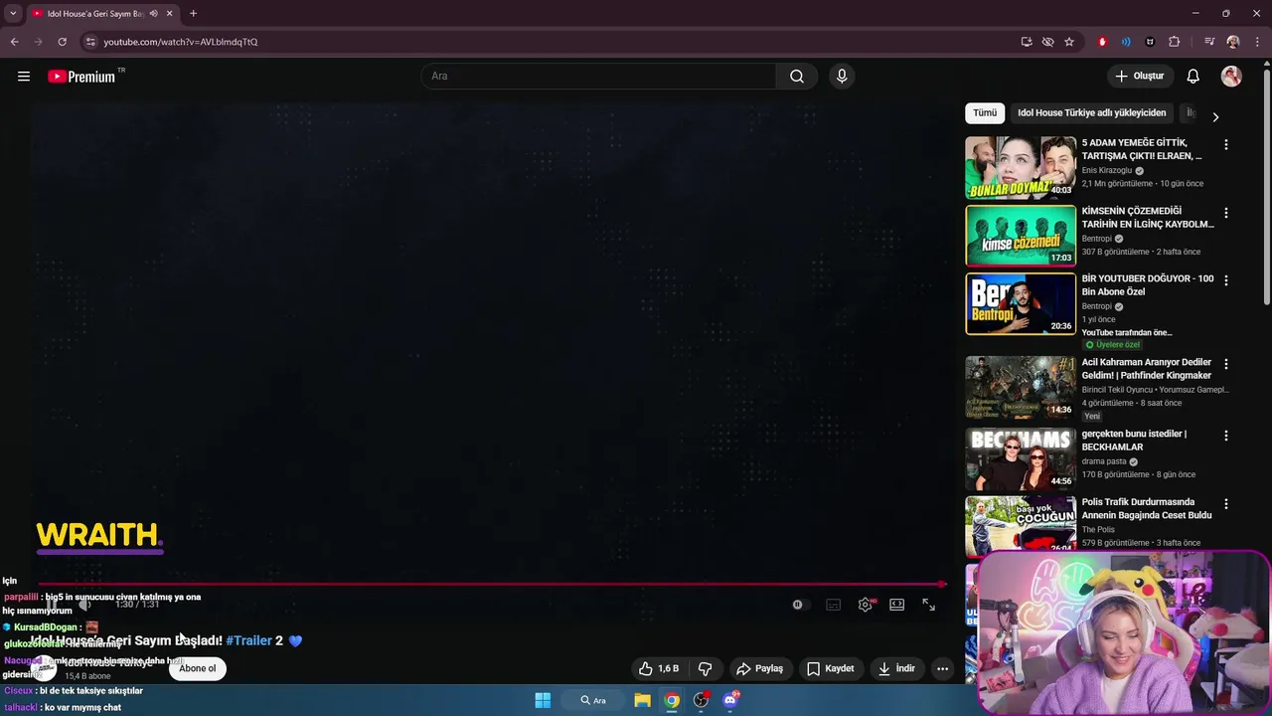Dislike the video with thumbs down
Viewport: 1272px width, 716px height.
pyautogui.click(x=705, y=668)
